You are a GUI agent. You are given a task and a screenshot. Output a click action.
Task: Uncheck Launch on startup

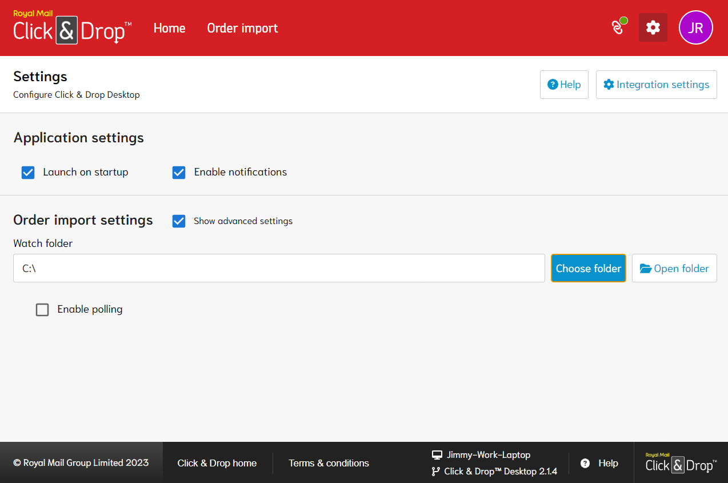tap(28, 173)
